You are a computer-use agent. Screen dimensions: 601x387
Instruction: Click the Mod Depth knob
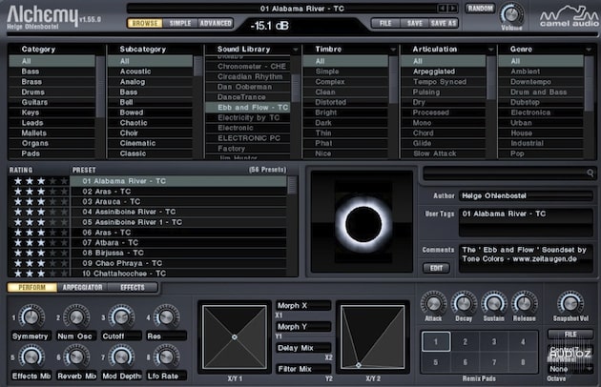(121, 356)
